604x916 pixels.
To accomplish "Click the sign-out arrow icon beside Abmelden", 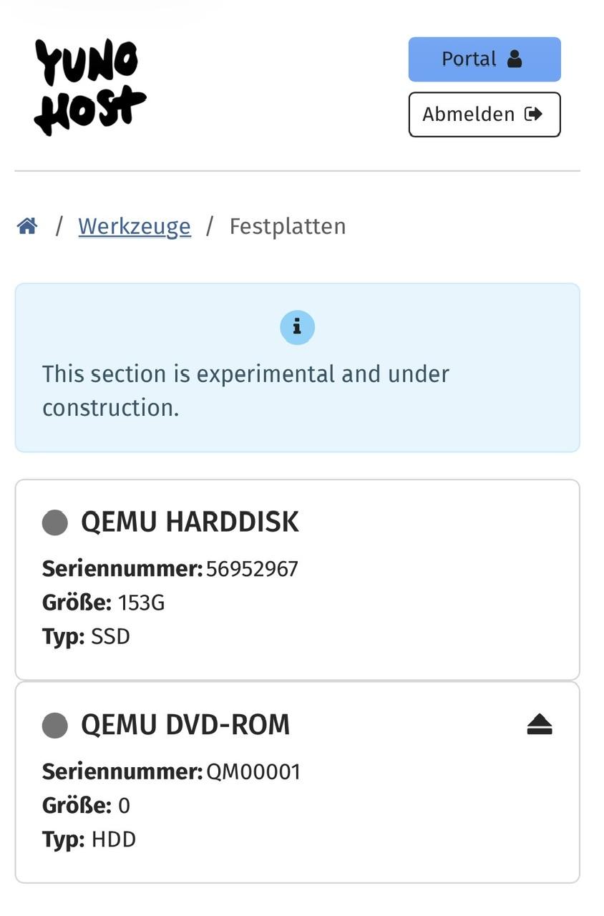I will click(x=533, y=114).
